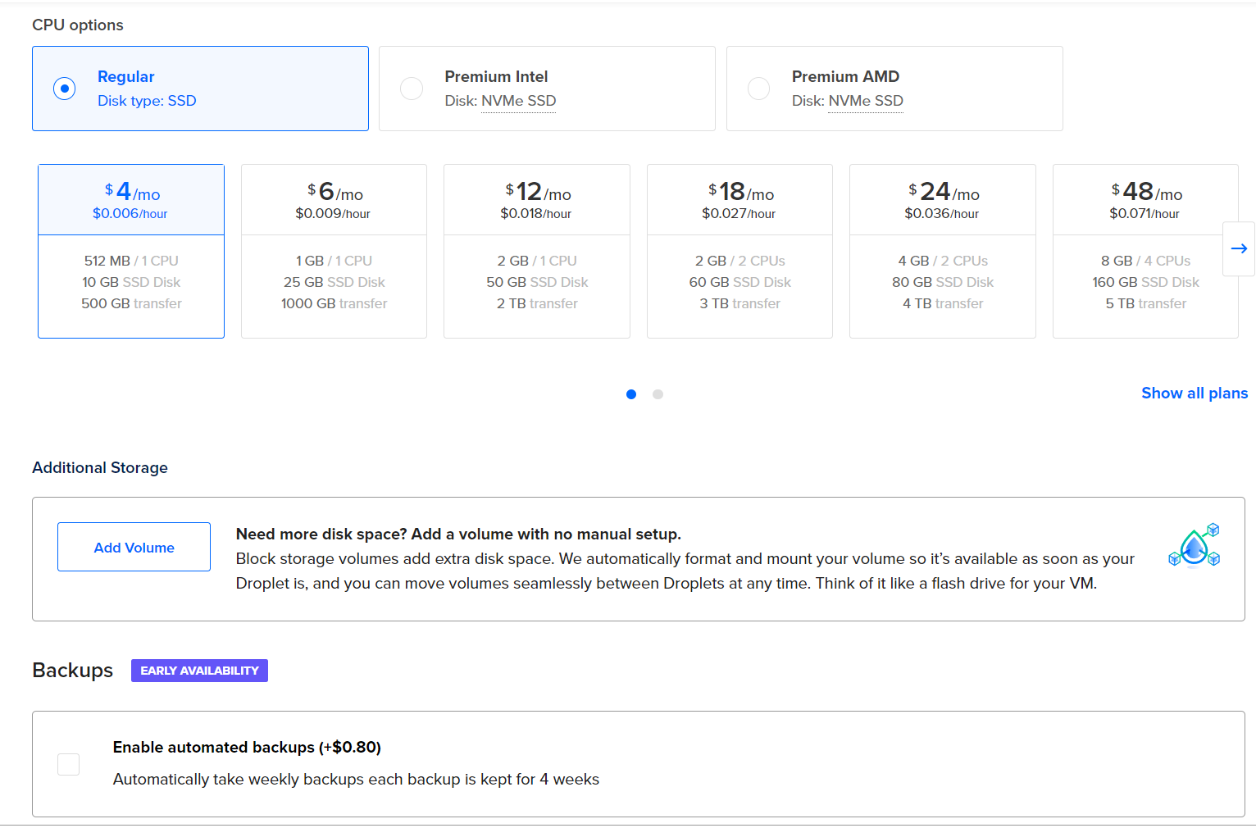The width and height of the screenshot is (1256, 828).
Task: Select the Regular CPU option radio button
Action: [64, 89]
